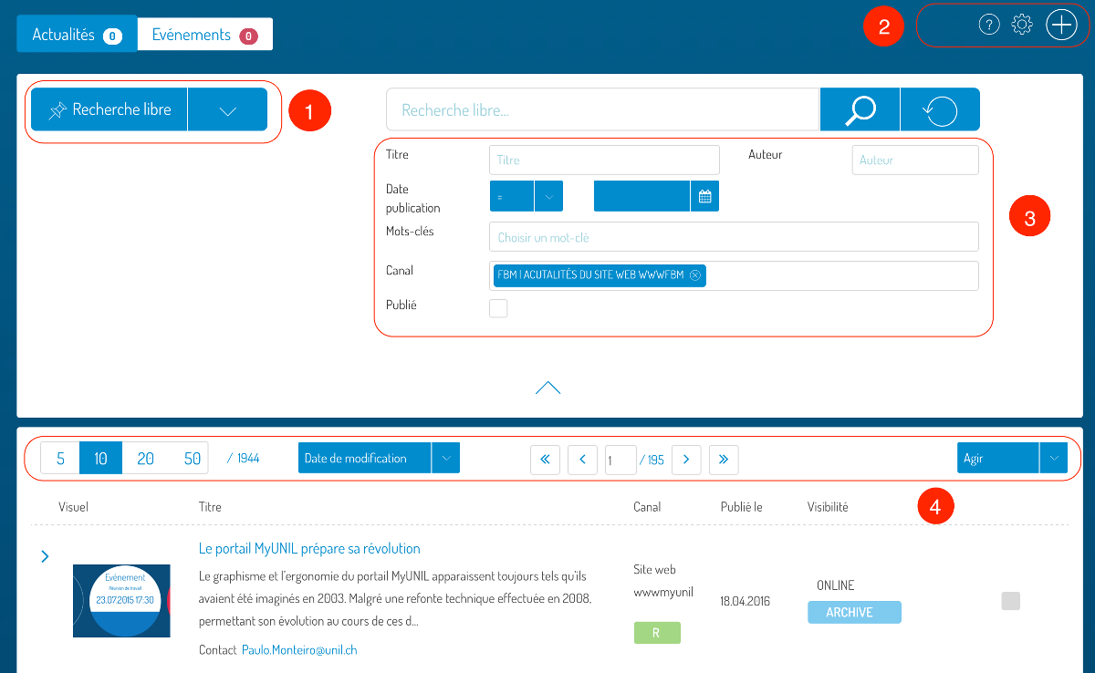Go to the first results page
1095x673 pixels.
pyautogui.click(x=545, y=459)
